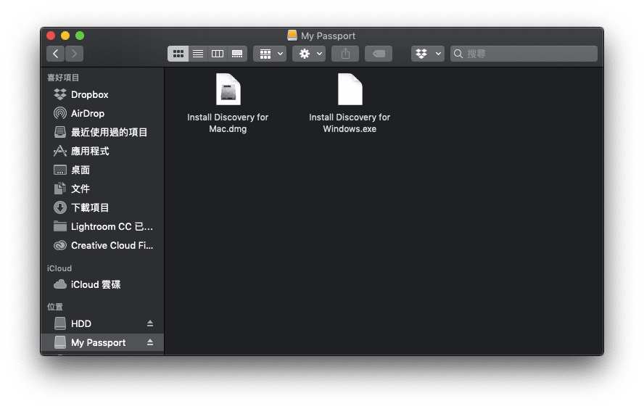Eject the HDD drive
This screenshot has width=644, height=409.
(x=150, y=323)
